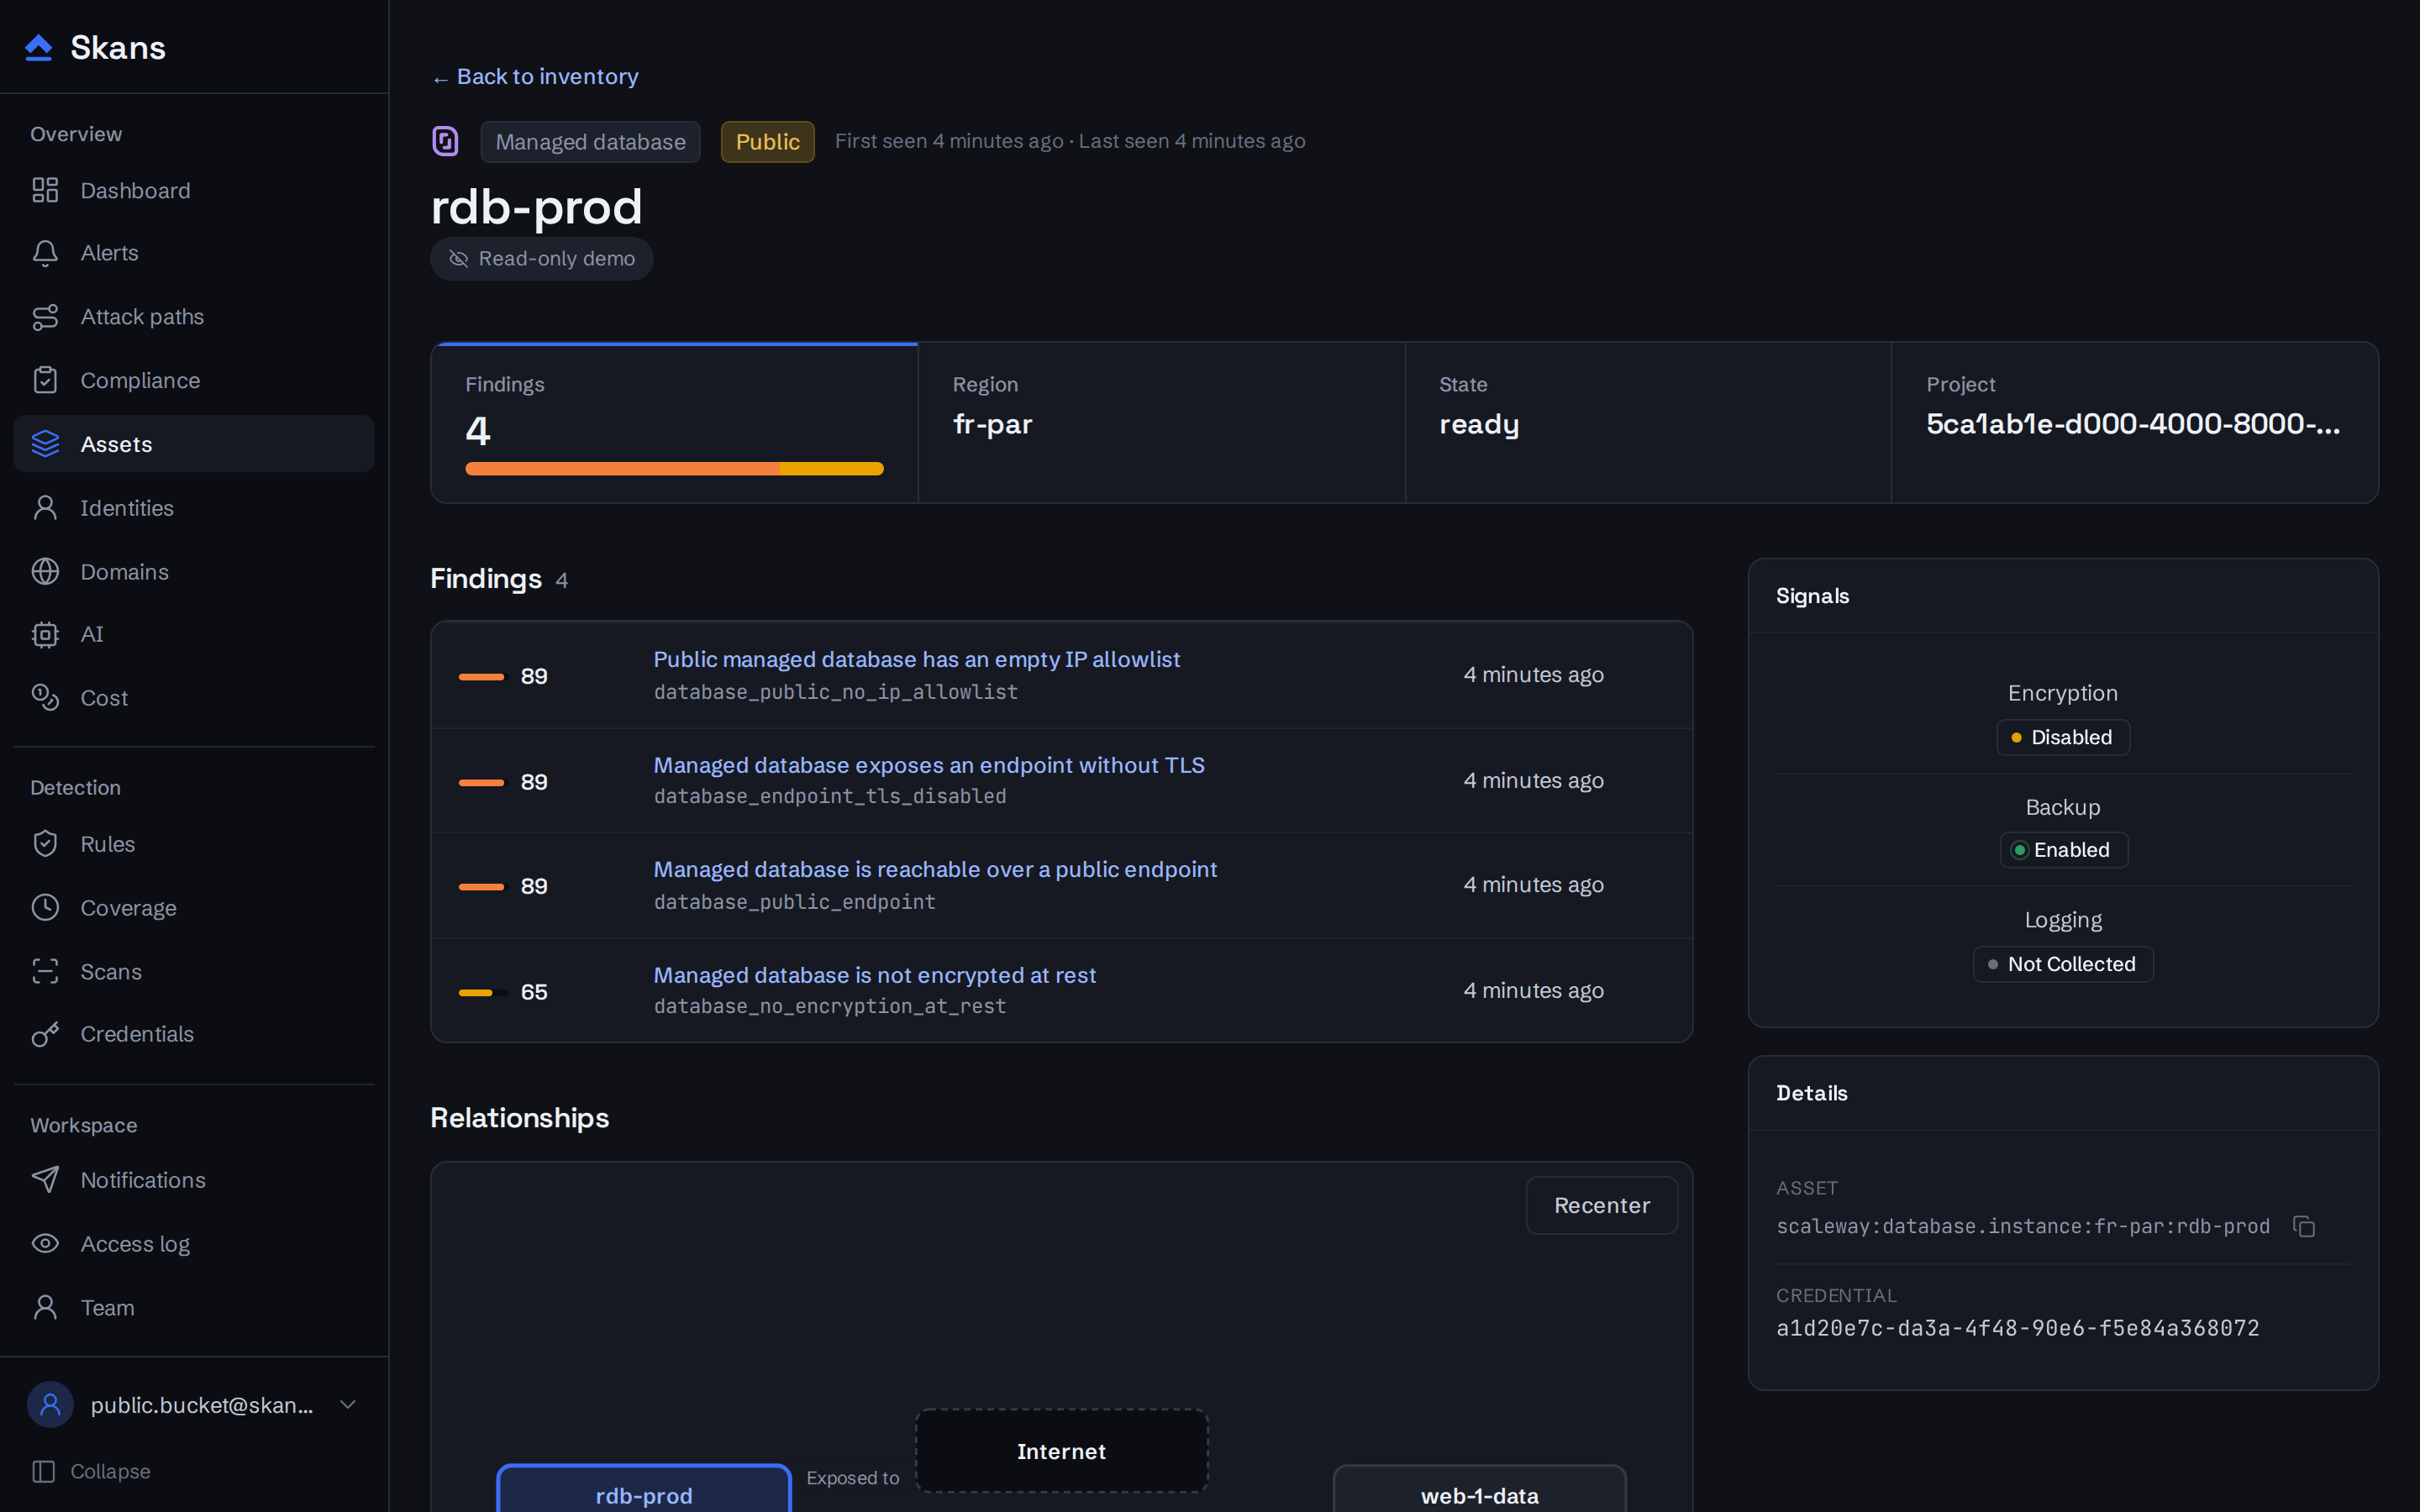Viewport: 2420px width, 1512px height.
Task: Click the Notifications paper-plane icon
Action: (45, 1180)
